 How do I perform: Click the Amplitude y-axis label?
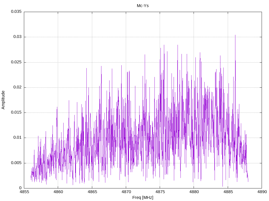click(3, 100)
